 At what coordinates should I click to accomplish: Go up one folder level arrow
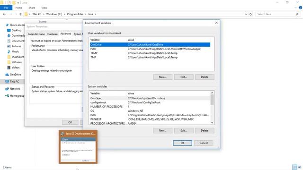click(x=20, y=14)
